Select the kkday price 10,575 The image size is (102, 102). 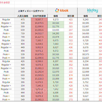tap(86, 54)
